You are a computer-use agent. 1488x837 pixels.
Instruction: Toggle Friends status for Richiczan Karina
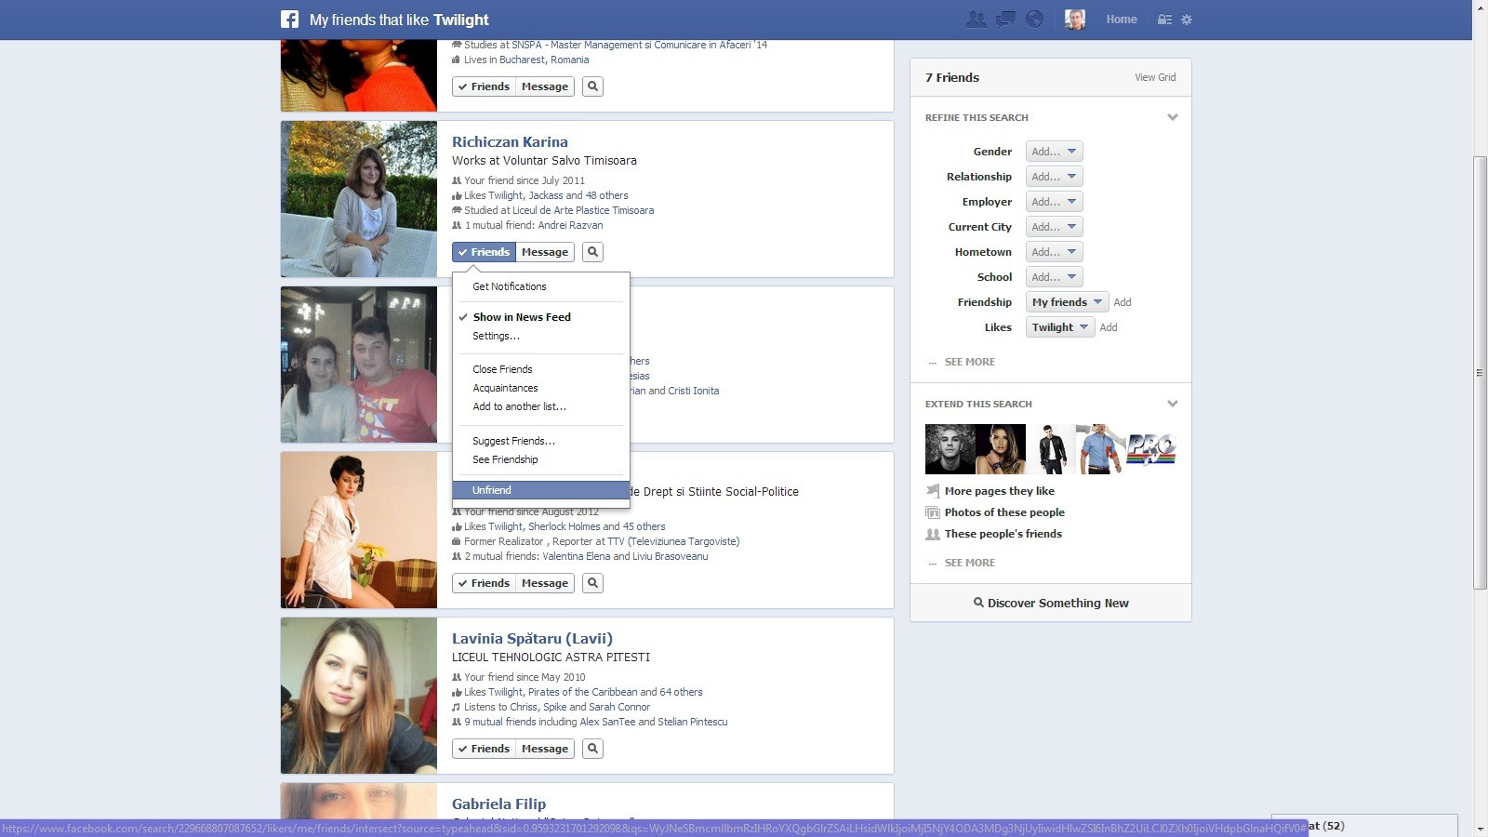(484, 251)
